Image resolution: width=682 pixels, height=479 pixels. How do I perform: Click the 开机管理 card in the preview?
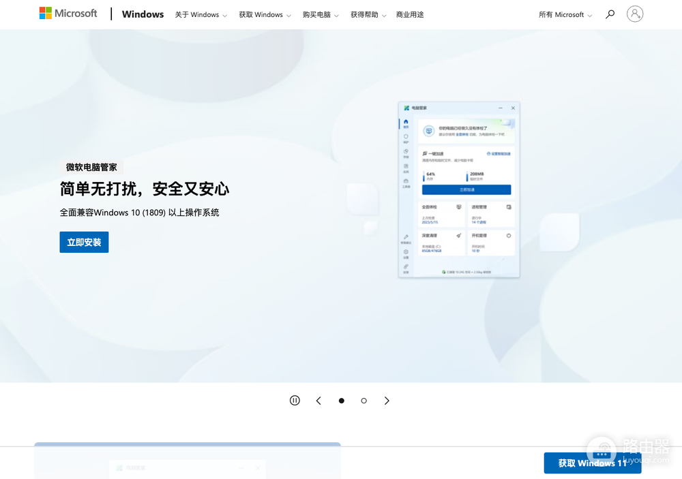click(x=491, y=243)
